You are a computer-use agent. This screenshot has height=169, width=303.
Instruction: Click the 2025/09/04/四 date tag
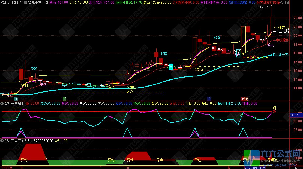255,168
